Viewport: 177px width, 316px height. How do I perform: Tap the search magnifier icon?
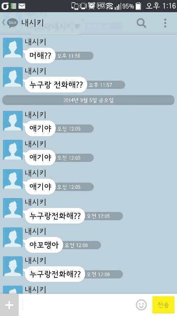[x=141, y=23]
